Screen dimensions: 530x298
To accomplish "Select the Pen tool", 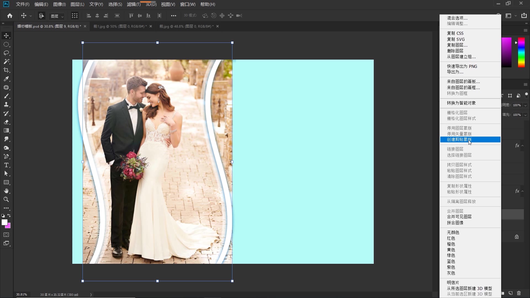I will click(6, 156).
